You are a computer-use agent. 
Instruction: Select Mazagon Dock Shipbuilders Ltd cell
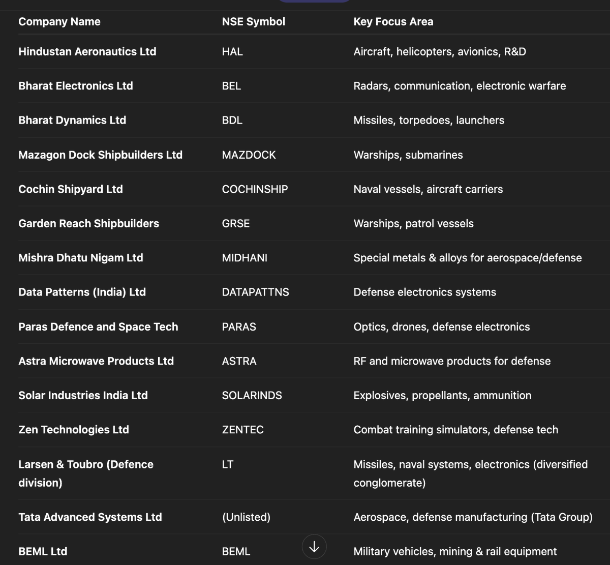[x=100, y=155]
